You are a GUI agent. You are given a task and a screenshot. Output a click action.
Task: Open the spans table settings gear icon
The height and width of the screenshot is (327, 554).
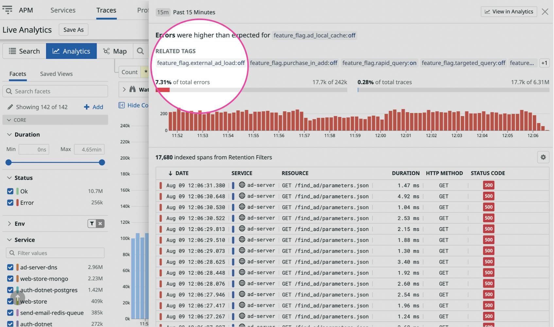[543, 157]
